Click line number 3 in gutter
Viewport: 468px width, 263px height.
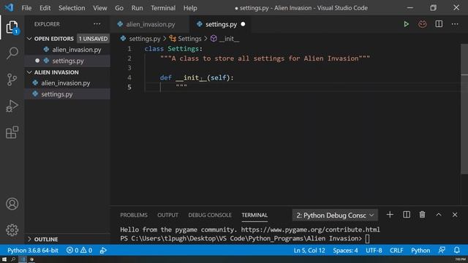point(129,68)
